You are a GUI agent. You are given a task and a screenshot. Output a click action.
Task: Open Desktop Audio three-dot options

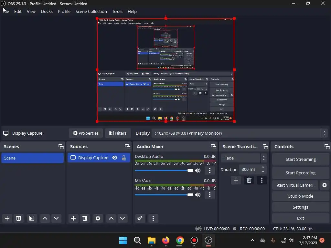coord(209,170)
